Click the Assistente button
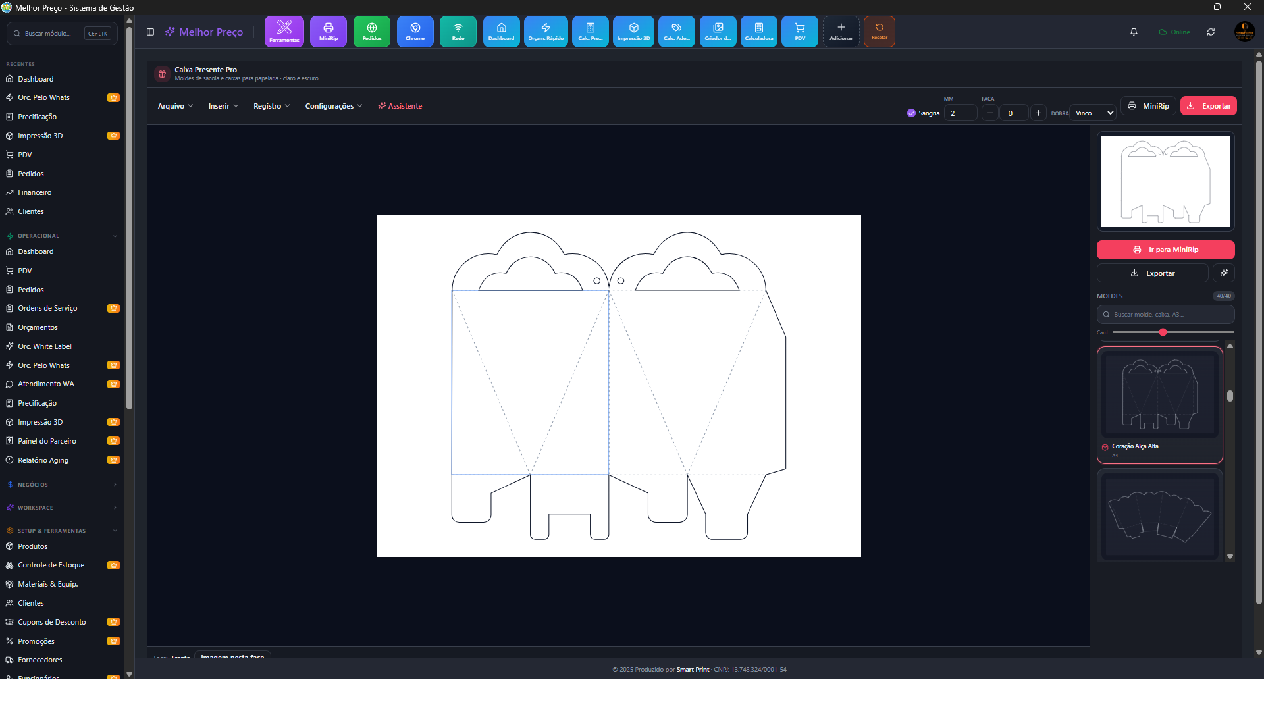 click(x=400, y=106)
